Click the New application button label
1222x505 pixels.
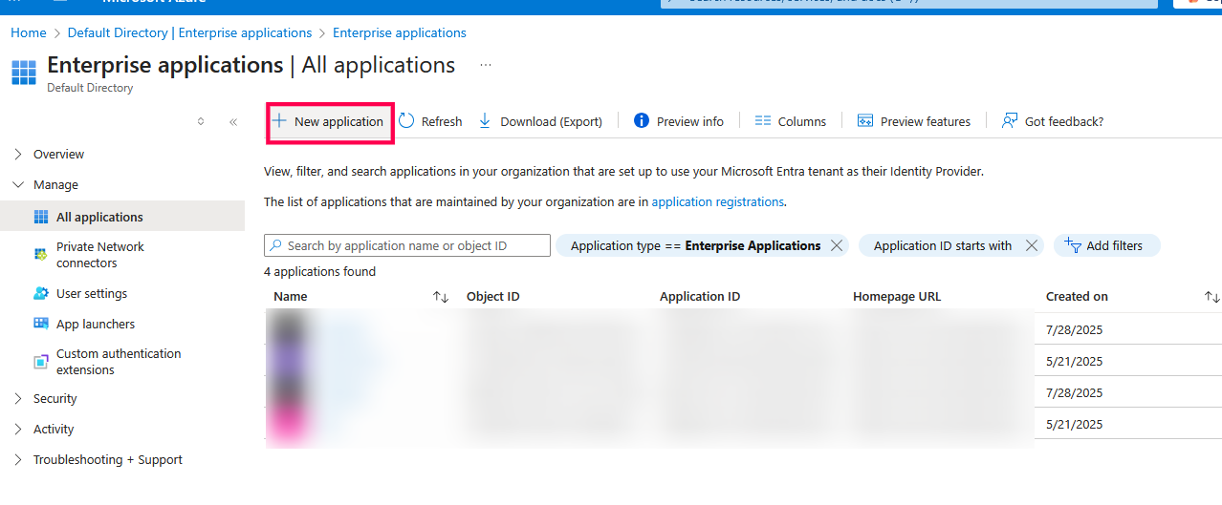click(x=338, y=121)
